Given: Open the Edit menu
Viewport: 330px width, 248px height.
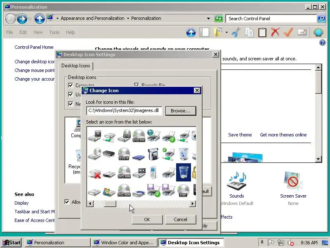Looking at the screenshot, I should [x=23, y=32].
